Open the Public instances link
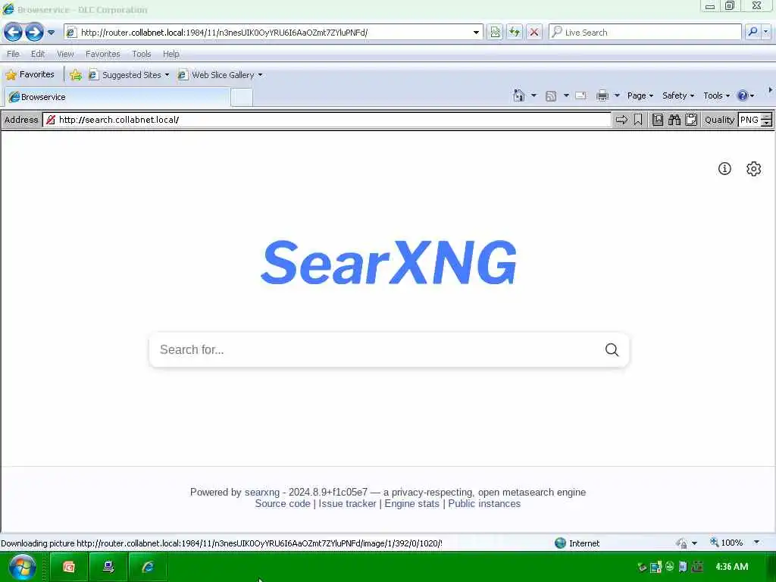776x582 pixels. coord(484,504)
